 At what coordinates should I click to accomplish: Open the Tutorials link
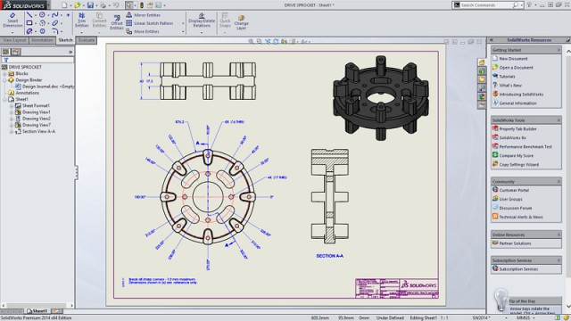(507, 77)
